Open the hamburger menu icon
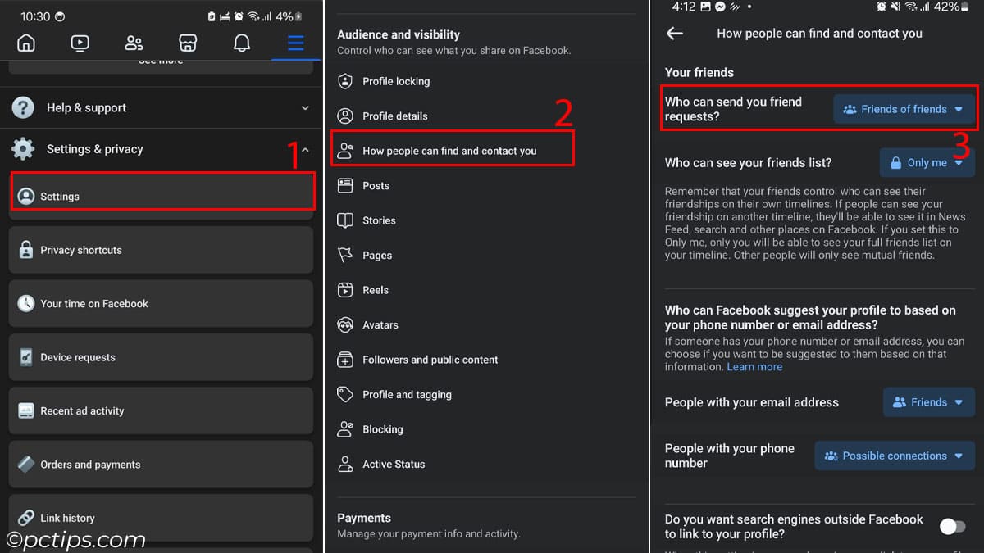 (x=295, y=43)
